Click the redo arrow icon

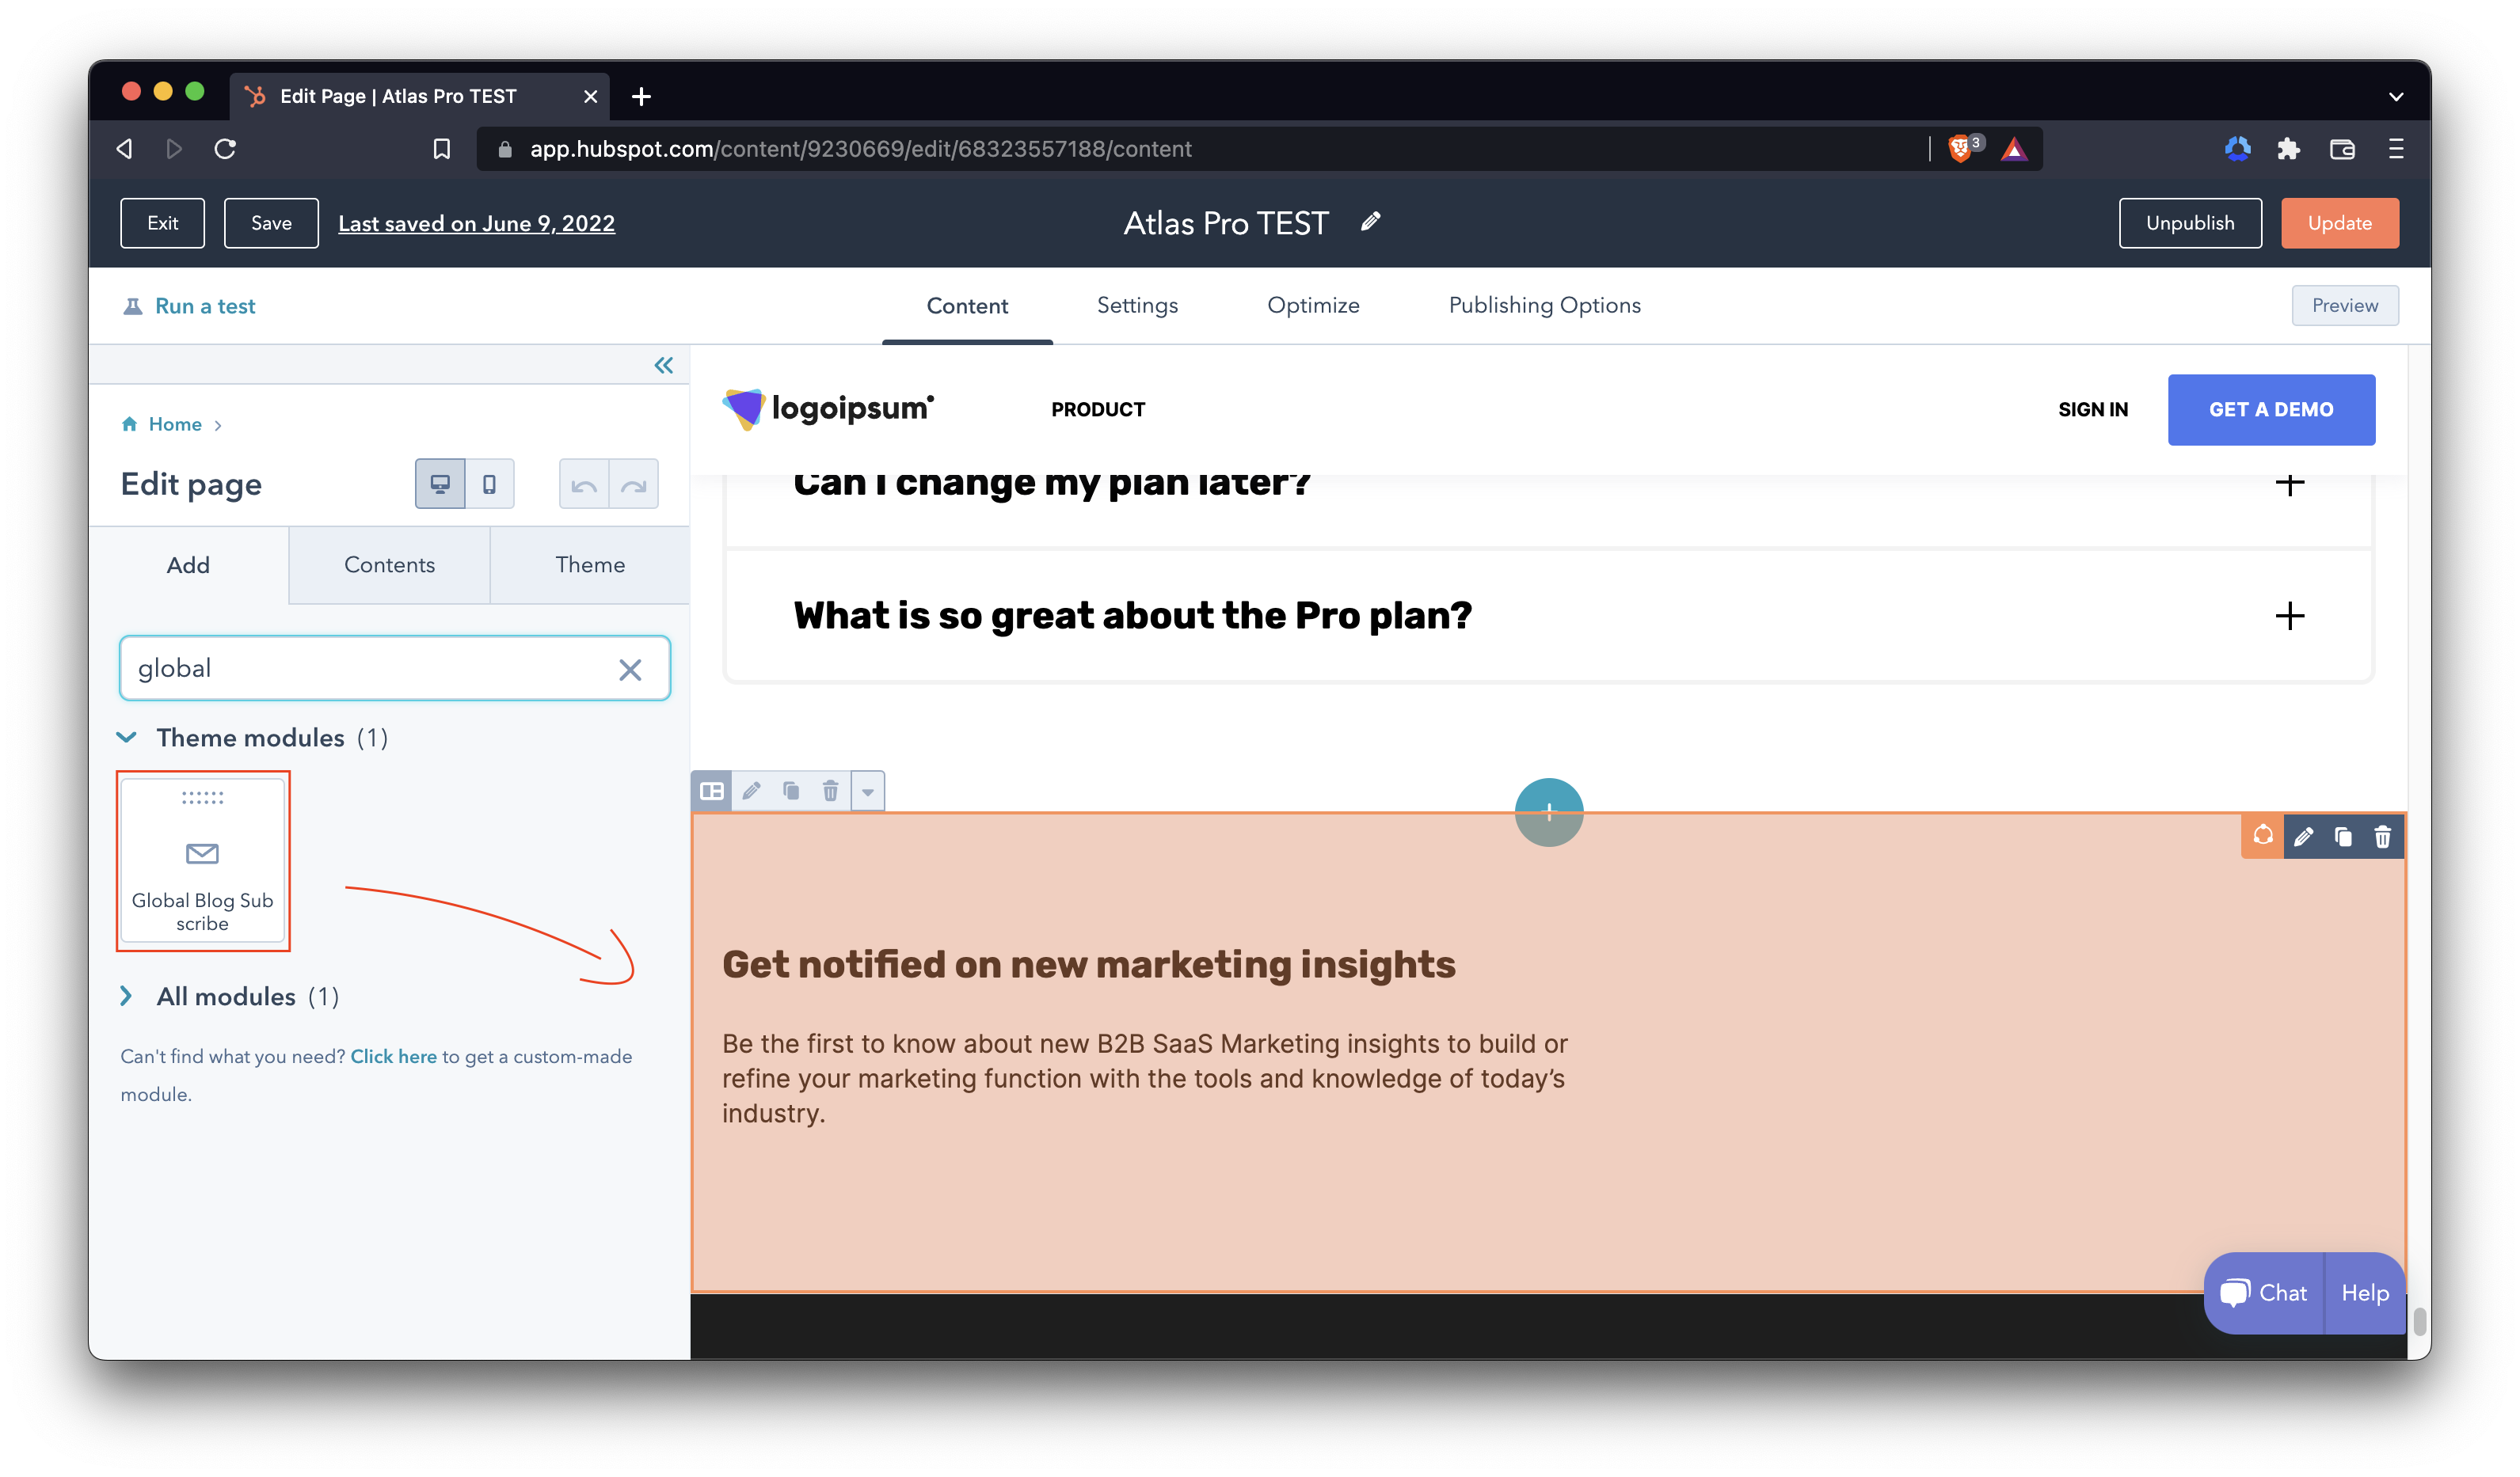tap(634, 484)
